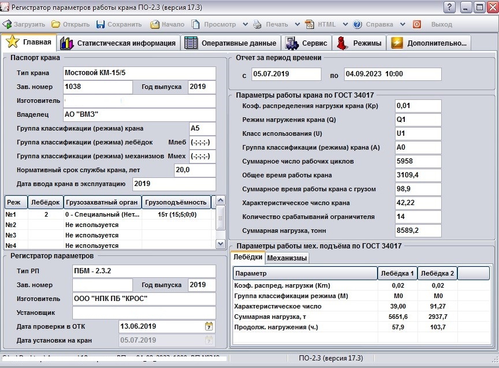Select the Лебёдки sub-tab
499x368 pixels.
click(248, 257)
